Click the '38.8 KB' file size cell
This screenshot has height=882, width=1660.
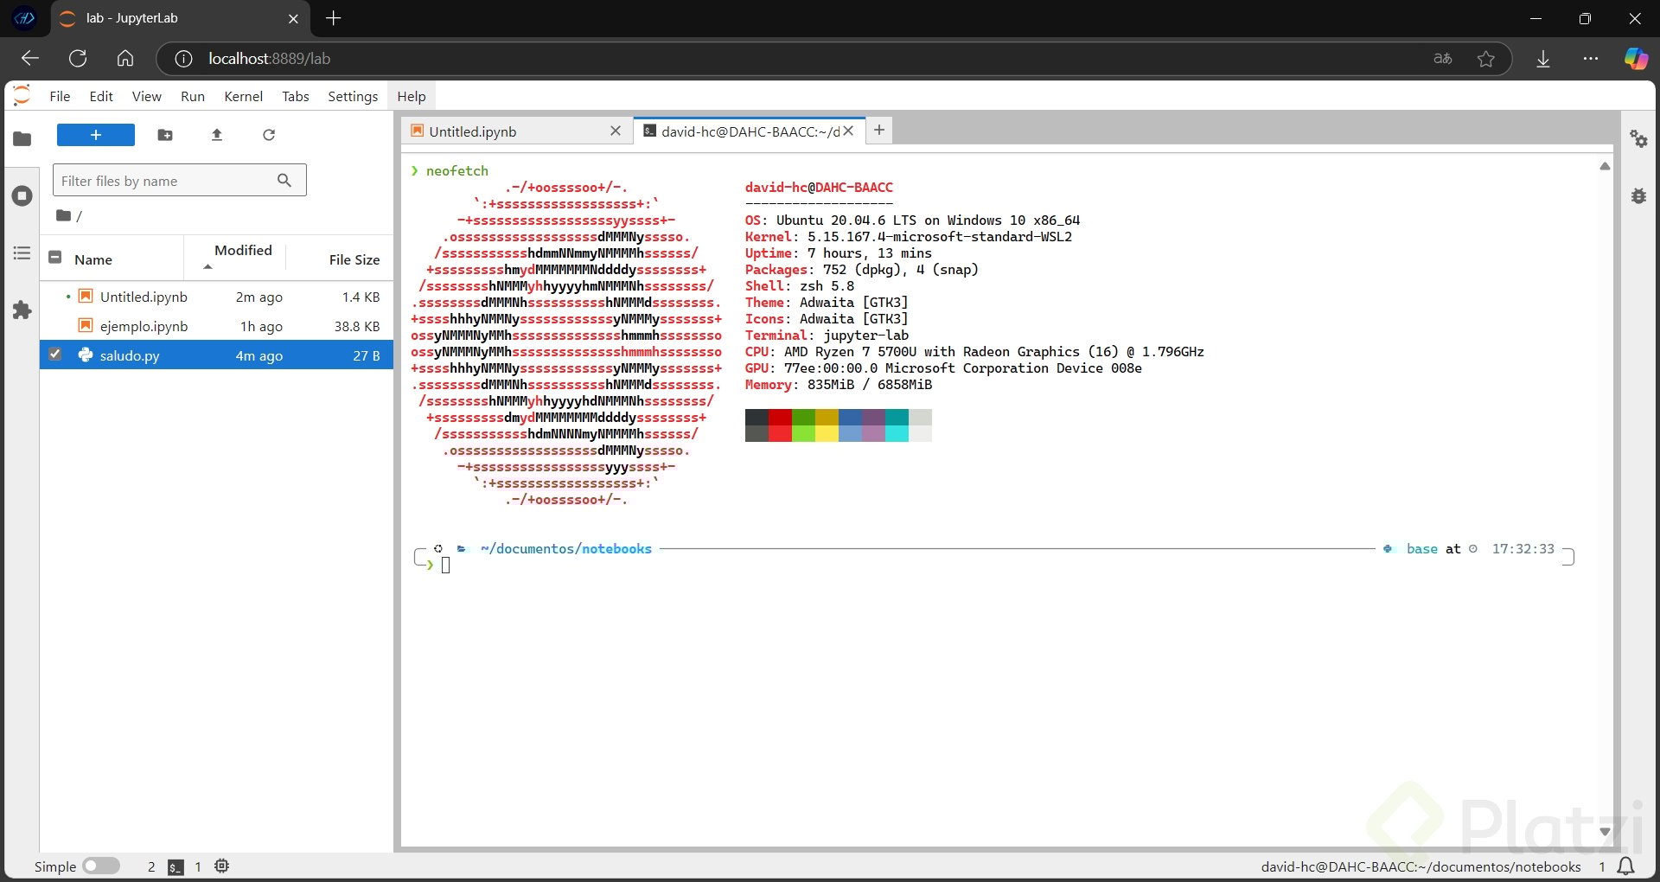357,326
